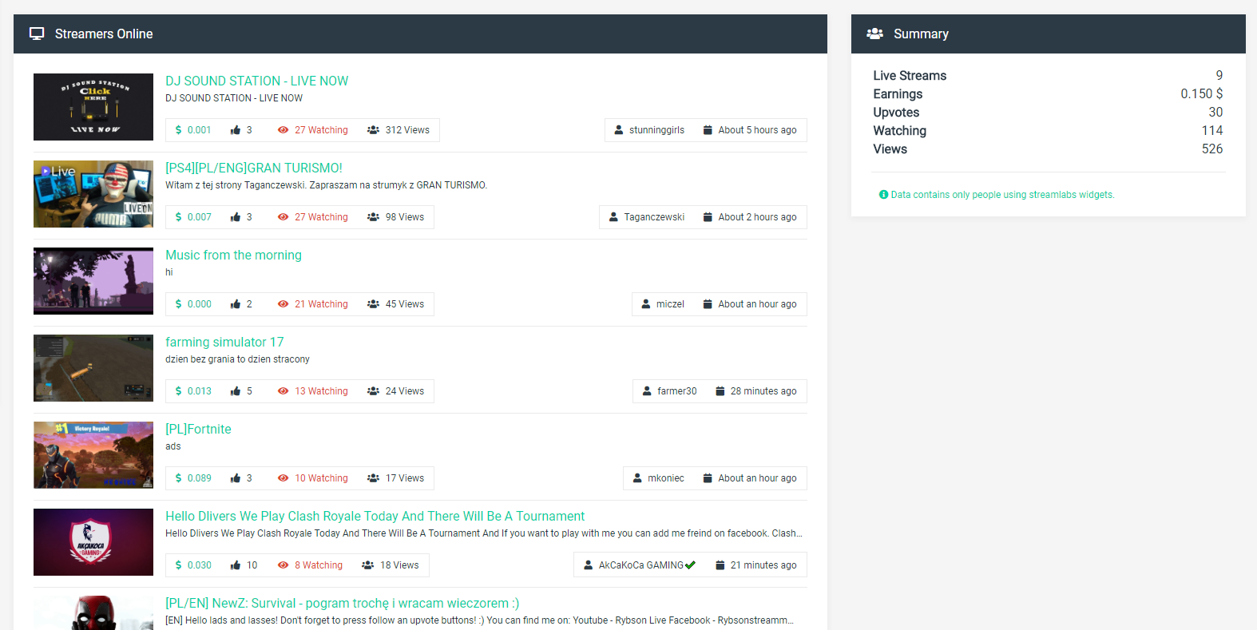Click the calendar icon beside 28 minutes ago
The image size is (1257, 630).
[720, 391]
